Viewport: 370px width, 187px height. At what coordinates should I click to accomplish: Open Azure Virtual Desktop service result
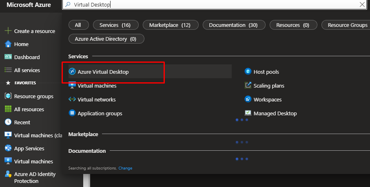click(x=103, y=72)
